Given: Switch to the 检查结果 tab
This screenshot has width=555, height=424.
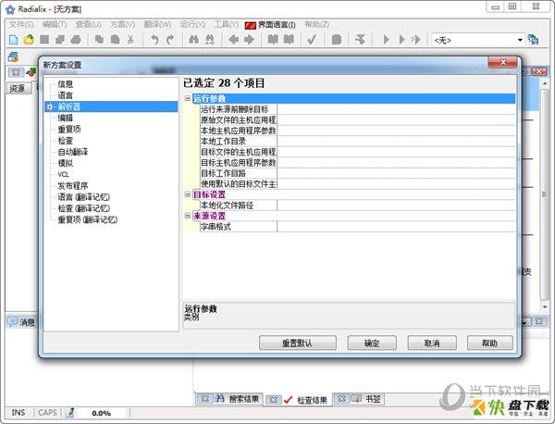Looking at the screenshot, I should (298, 400).
